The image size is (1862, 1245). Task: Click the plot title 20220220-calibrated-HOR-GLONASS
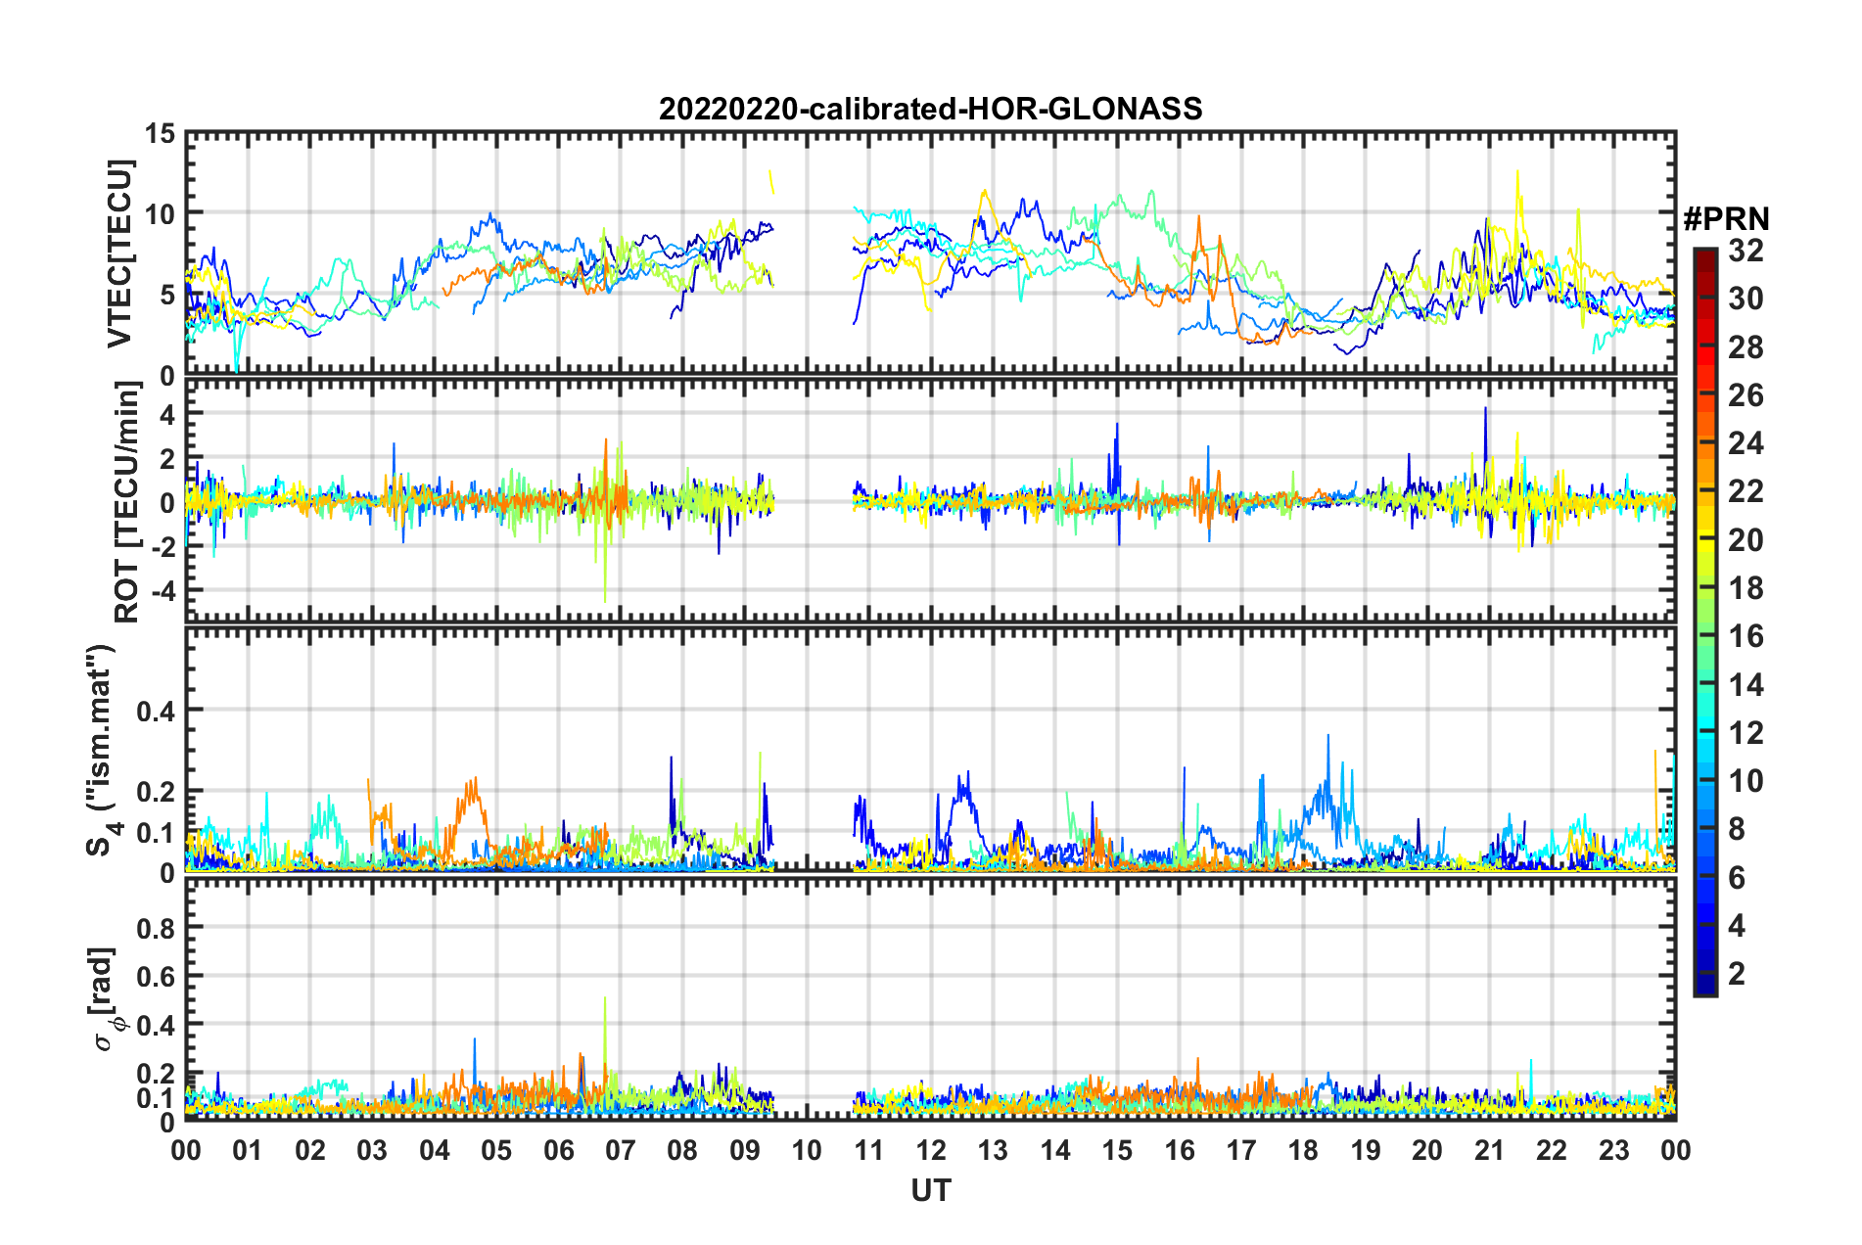(930, 109)
